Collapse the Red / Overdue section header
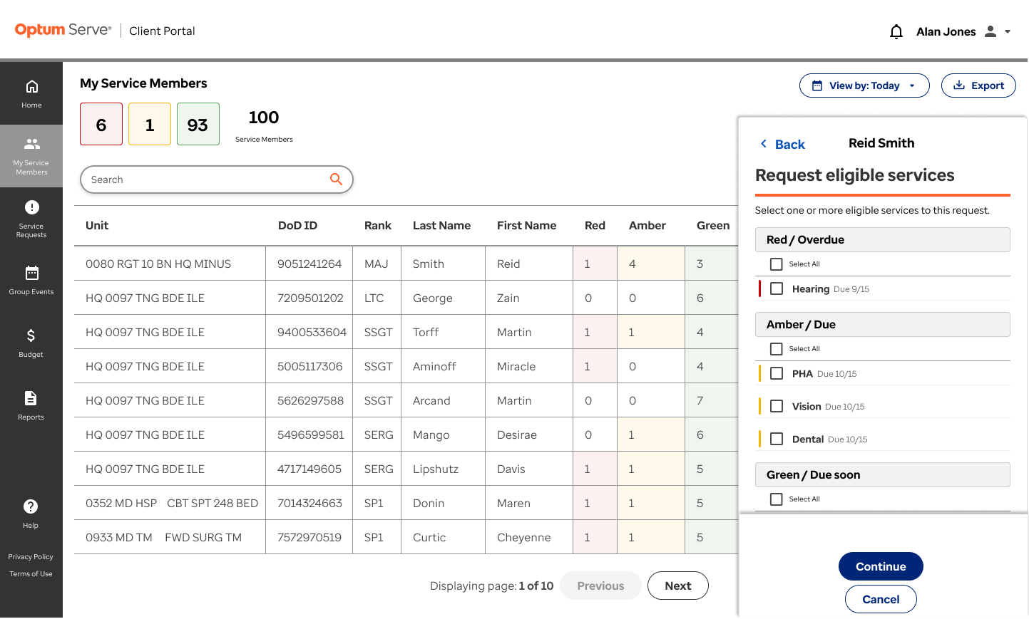1029x619 pixels. (x=883, y=240)
